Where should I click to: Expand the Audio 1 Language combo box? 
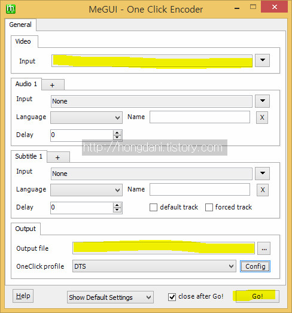click(x=86, y=117)
